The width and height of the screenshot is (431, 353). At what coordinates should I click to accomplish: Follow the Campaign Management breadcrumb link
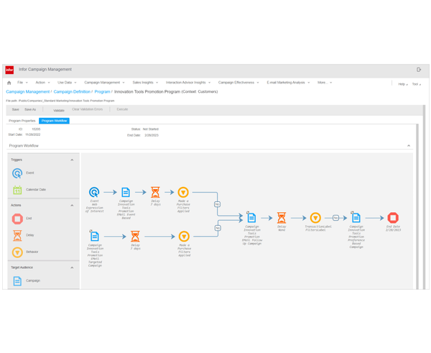pos(28,91)
